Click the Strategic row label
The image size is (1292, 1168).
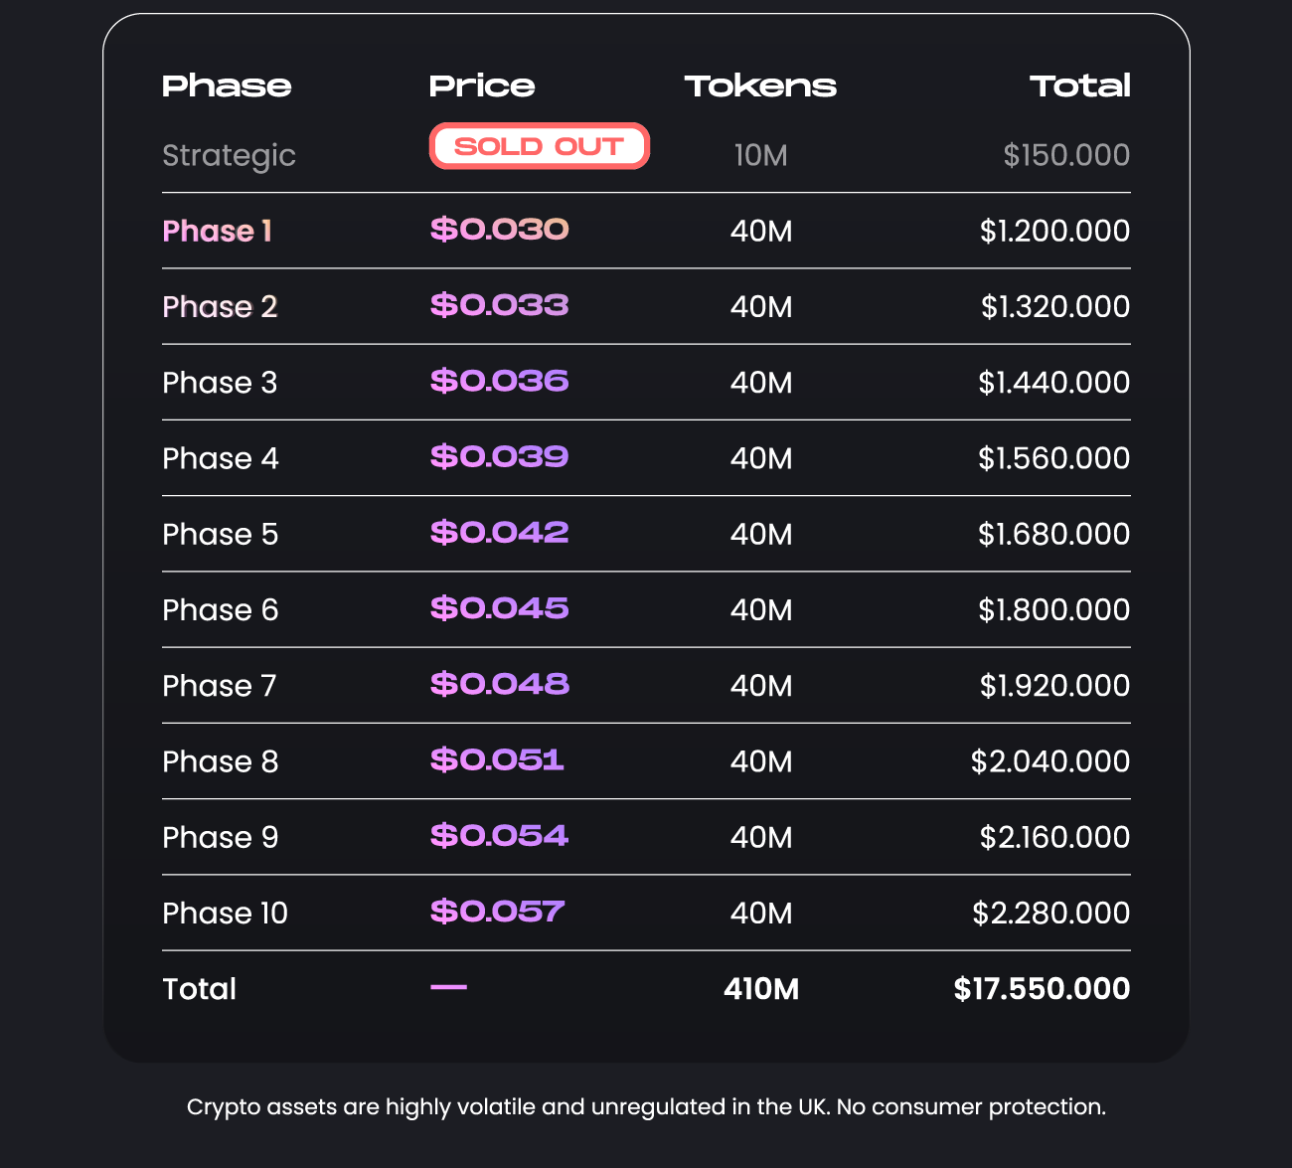(x=229, y=156)
